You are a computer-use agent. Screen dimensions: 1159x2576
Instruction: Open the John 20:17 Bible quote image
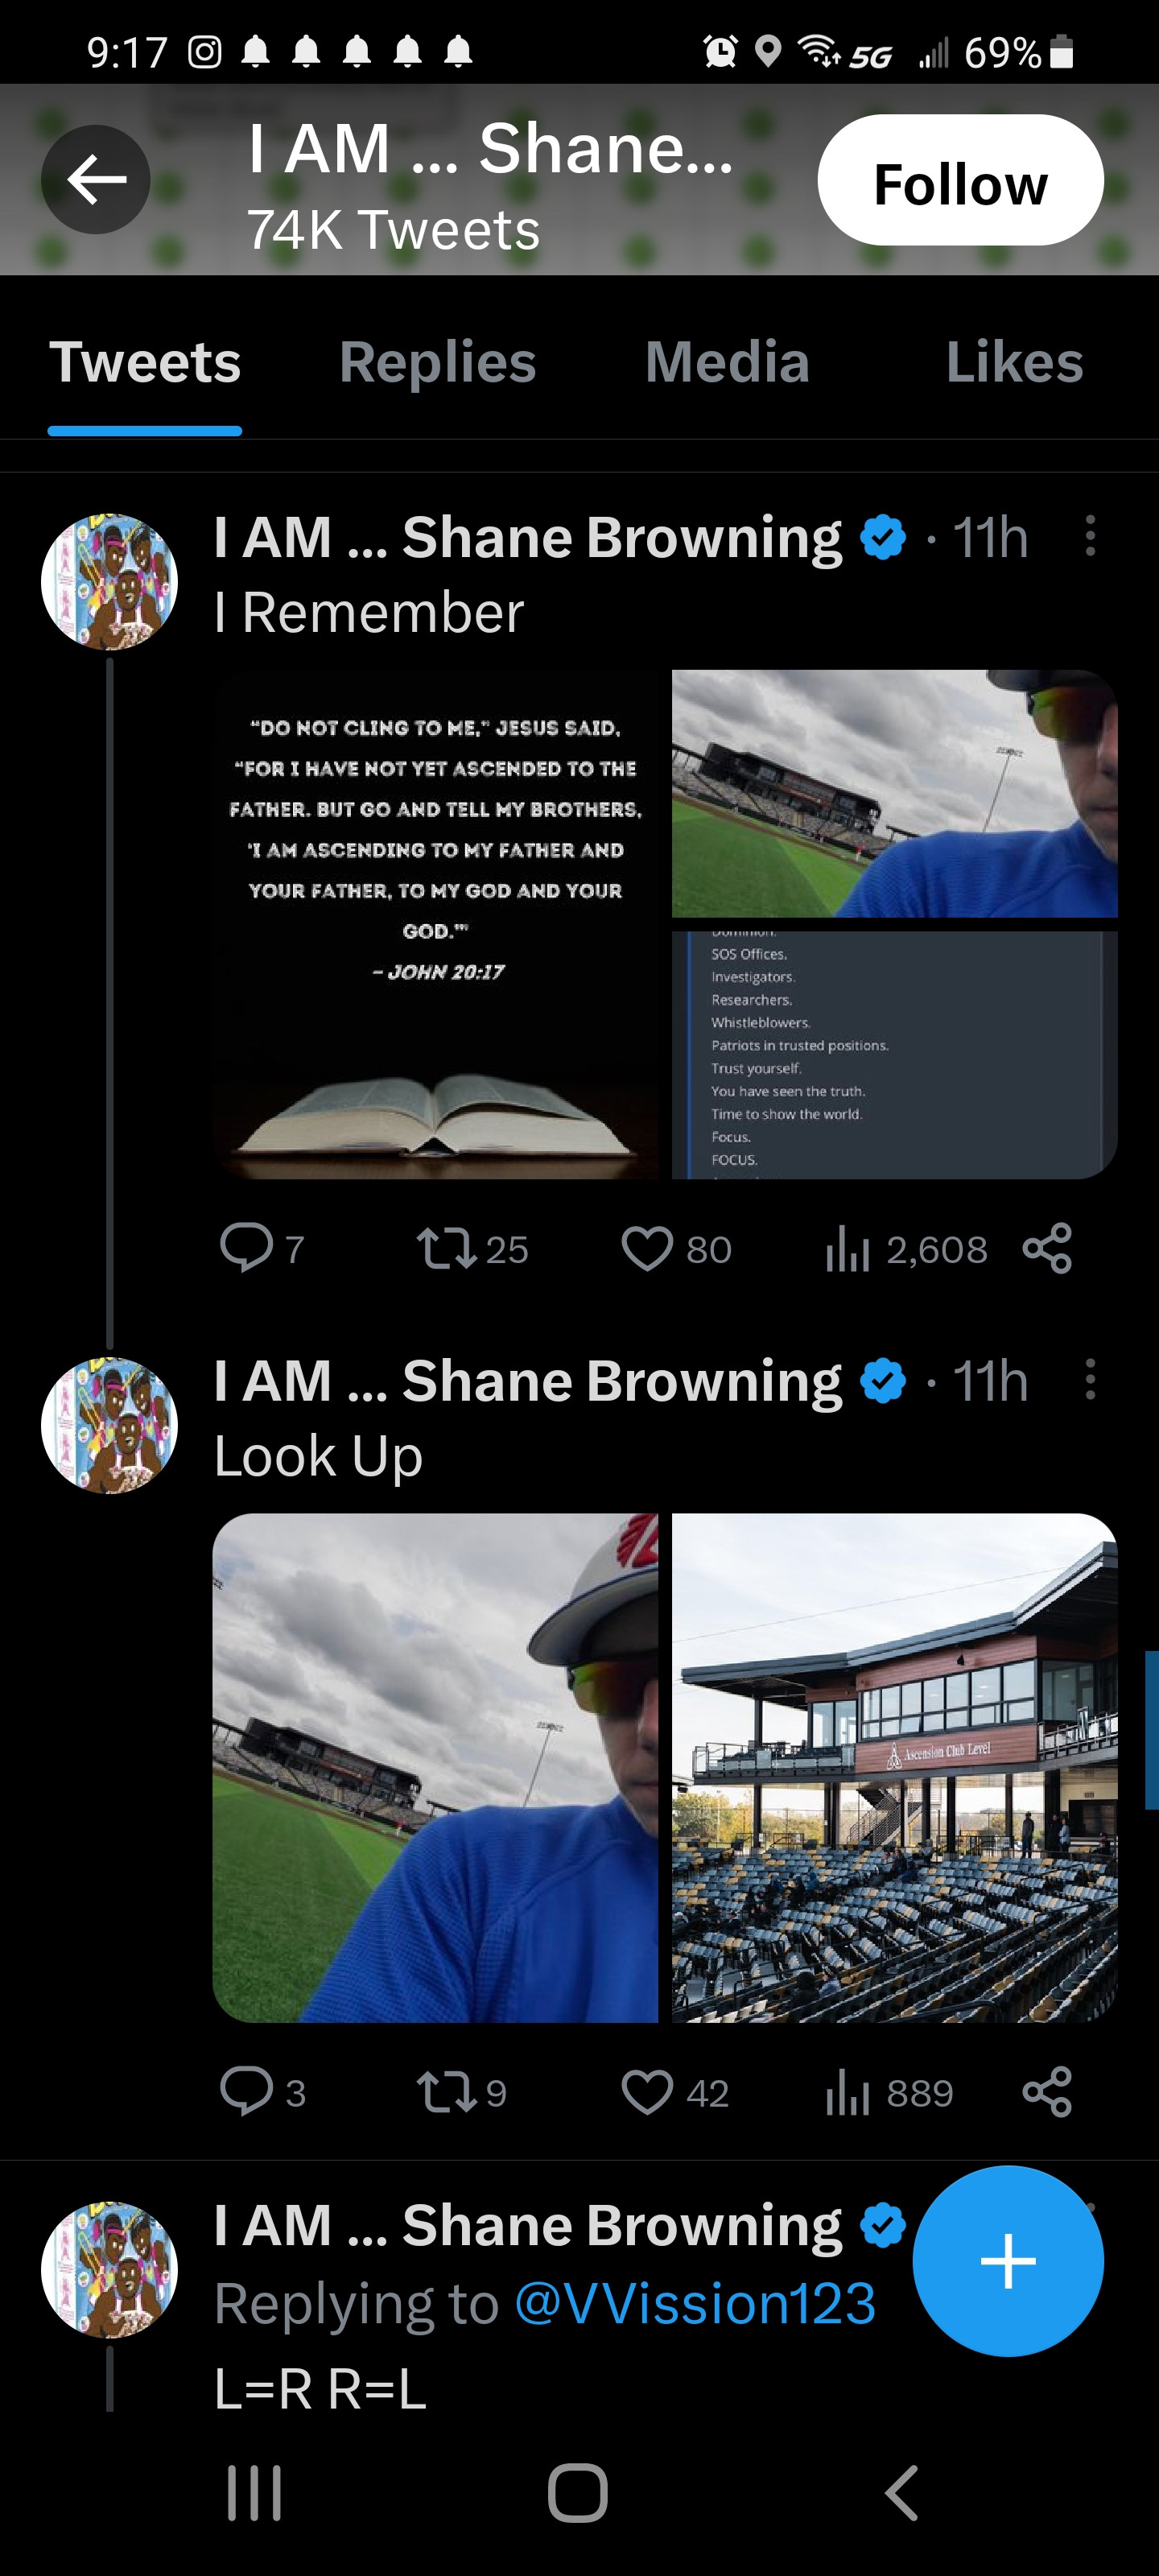[x=435, y=924]
